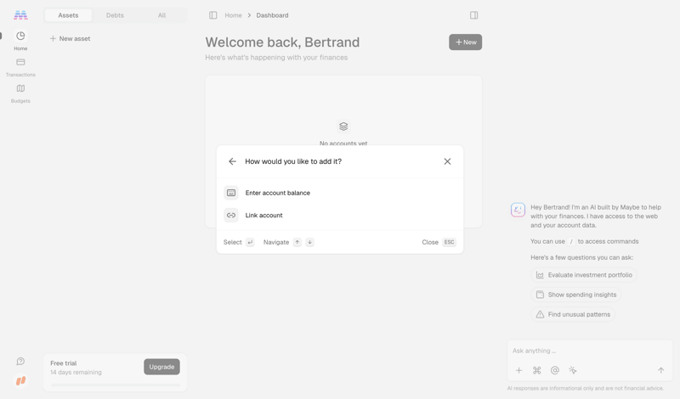Click the Enter account balance keyboard icon

coord(231,193)
